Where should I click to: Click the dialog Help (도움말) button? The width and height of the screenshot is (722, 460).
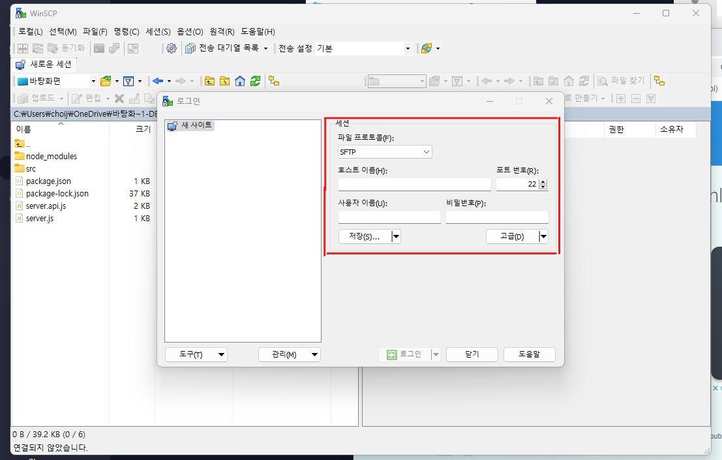(x=530, y=354)
